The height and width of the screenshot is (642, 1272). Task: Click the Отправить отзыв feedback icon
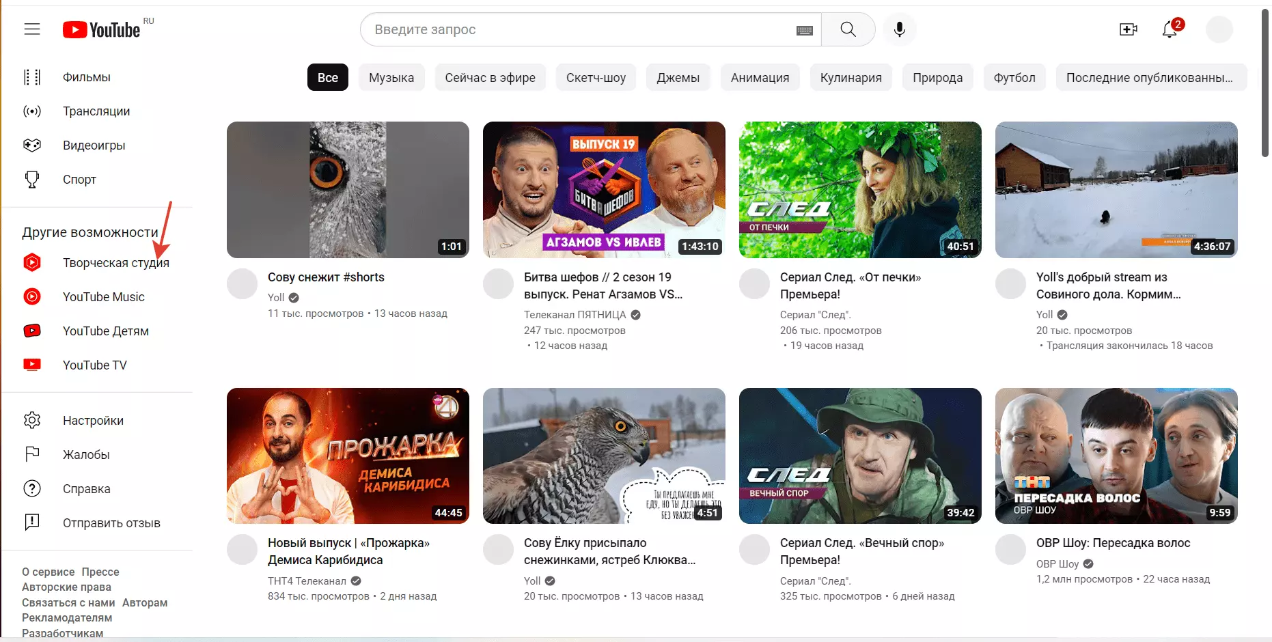pyautogui.click(x=32, y=522)
